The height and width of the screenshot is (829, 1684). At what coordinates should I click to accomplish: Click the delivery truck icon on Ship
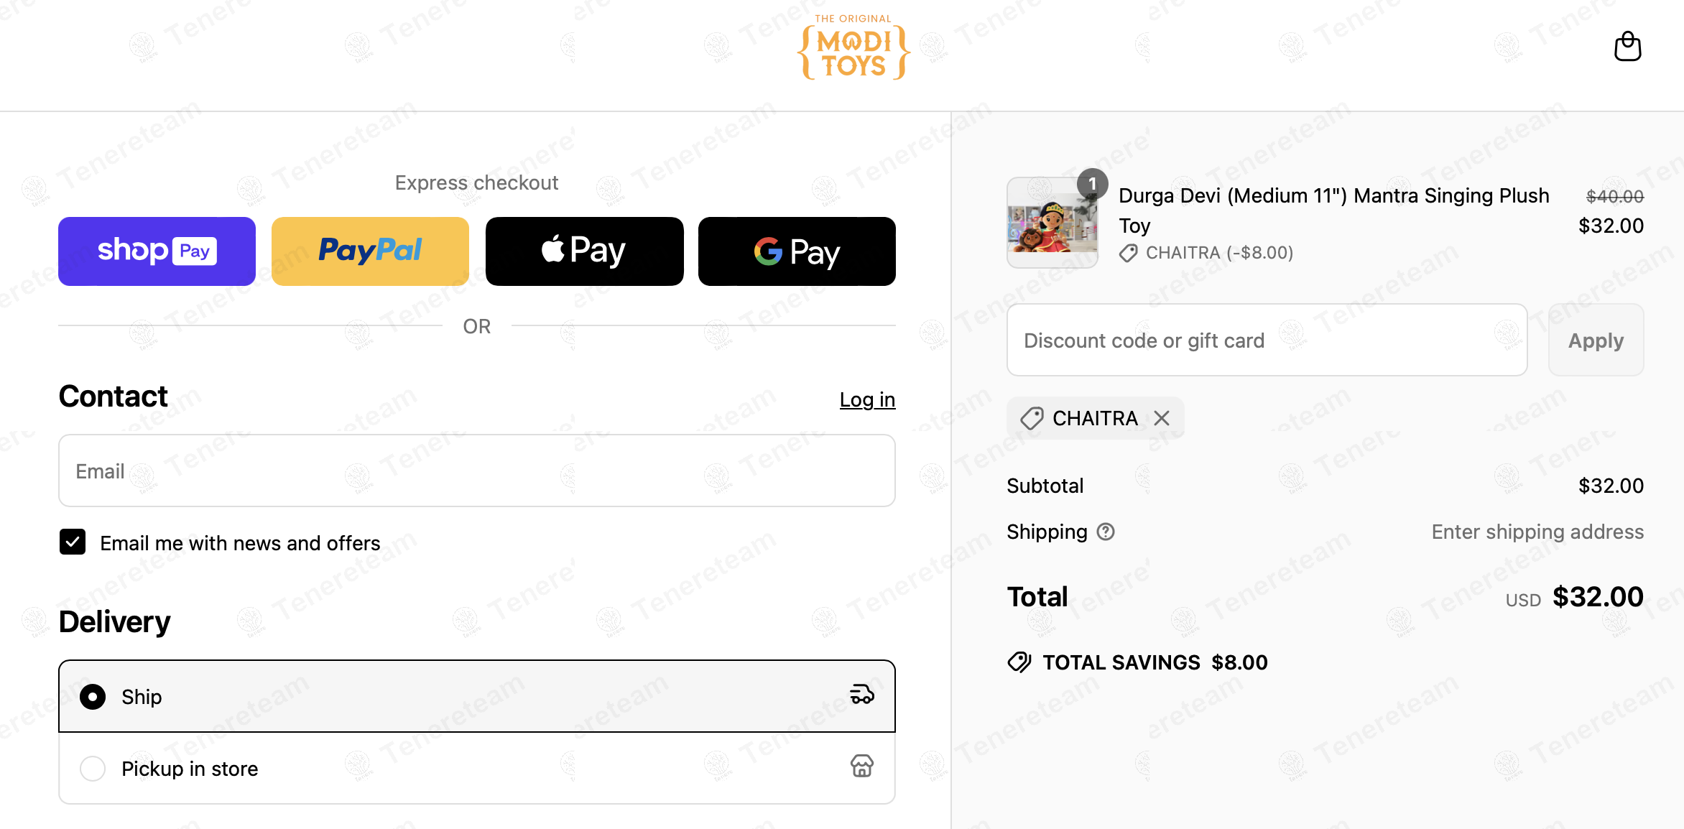click(862, 695)
